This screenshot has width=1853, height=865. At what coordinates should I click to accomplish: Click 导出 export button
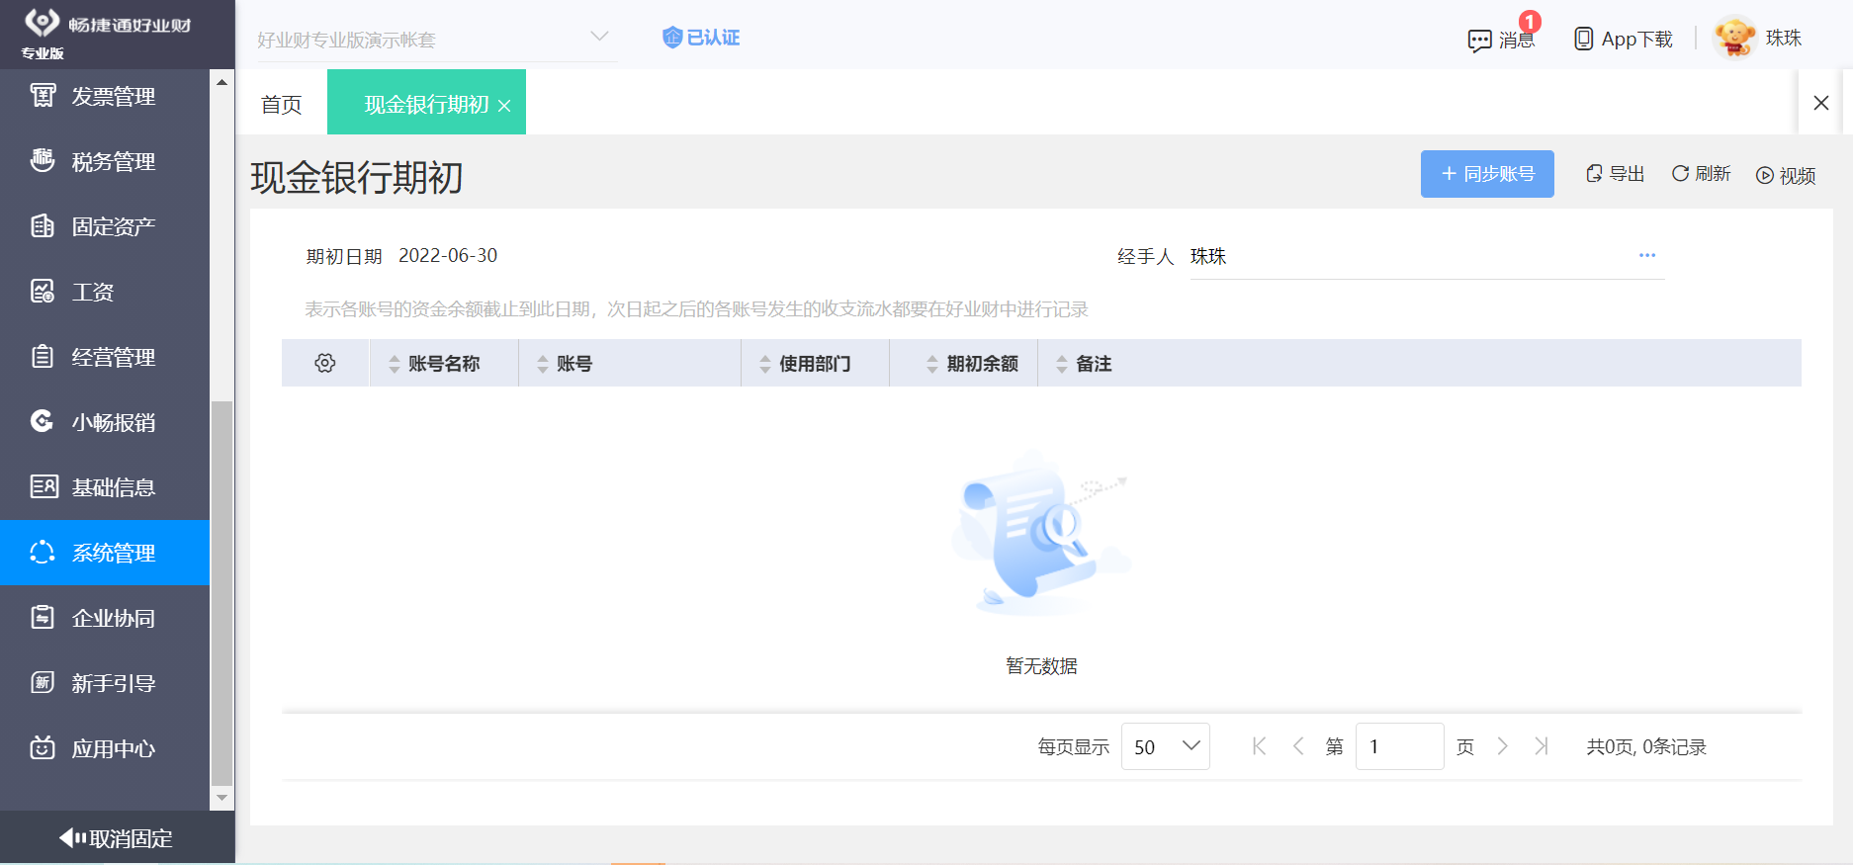tap(1616, 174)
